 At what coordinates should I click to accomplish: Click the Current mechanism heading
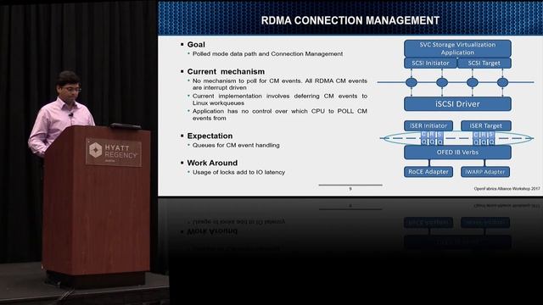(226, 71)
